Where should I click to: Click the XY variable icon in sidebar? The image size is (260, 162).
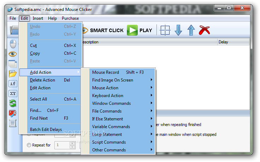13,94
